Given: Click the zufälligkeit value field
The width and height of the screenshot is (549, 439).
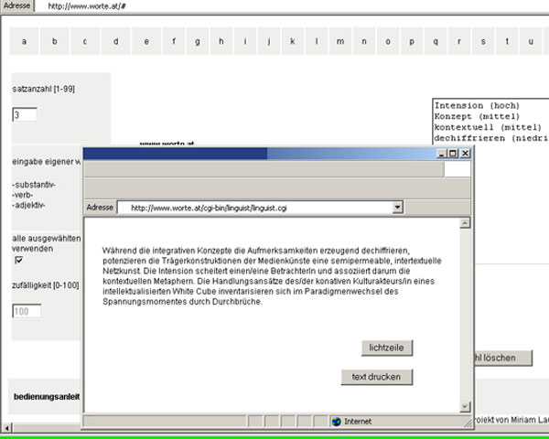Looking at the screenshot, I should [27, 311].
